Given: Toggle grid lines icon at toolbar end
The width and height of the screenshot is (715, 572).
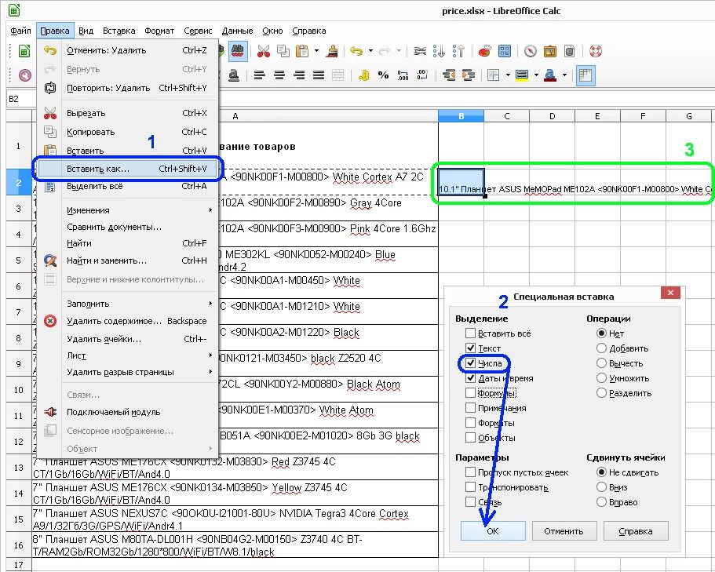Looking at the screenshot, I should (x=585, y=75).
